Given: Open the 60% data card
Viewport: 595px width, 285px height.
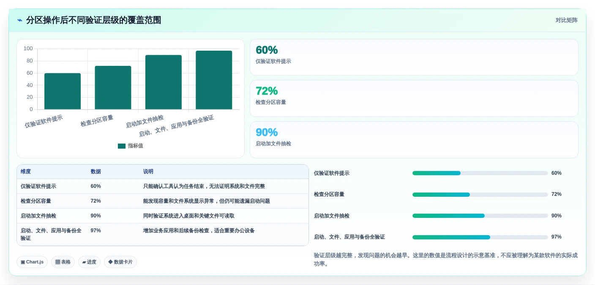Looking at the screenshot, I should pyautogui.click(x=414, y=57).
